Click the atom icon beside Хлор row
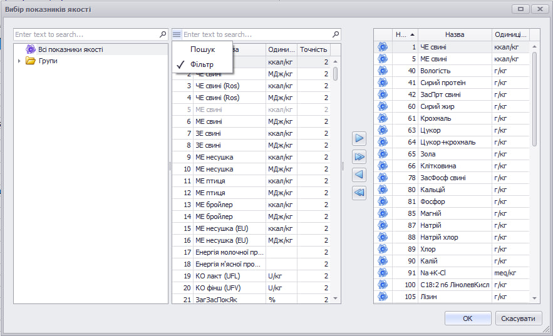The height and width of the screenshot is (336, 553). [x=383, y=249]
